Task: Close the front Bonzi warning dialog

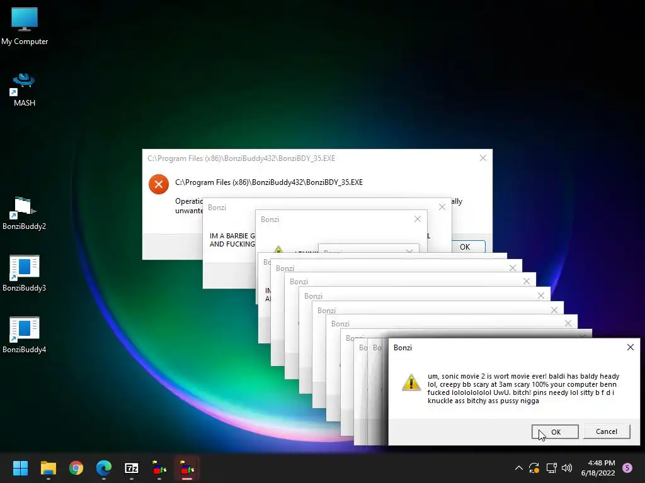Action: click(630, 347)
